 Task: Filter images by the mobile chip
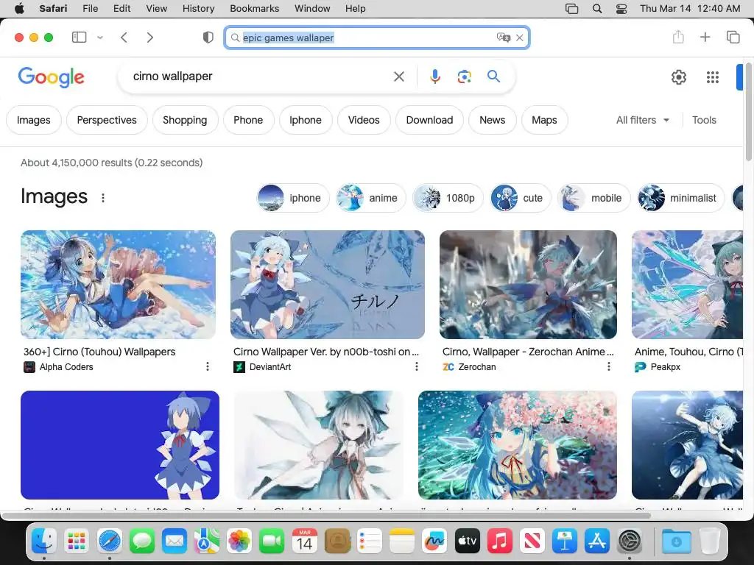pyautogui.click(x=594, y=198)
